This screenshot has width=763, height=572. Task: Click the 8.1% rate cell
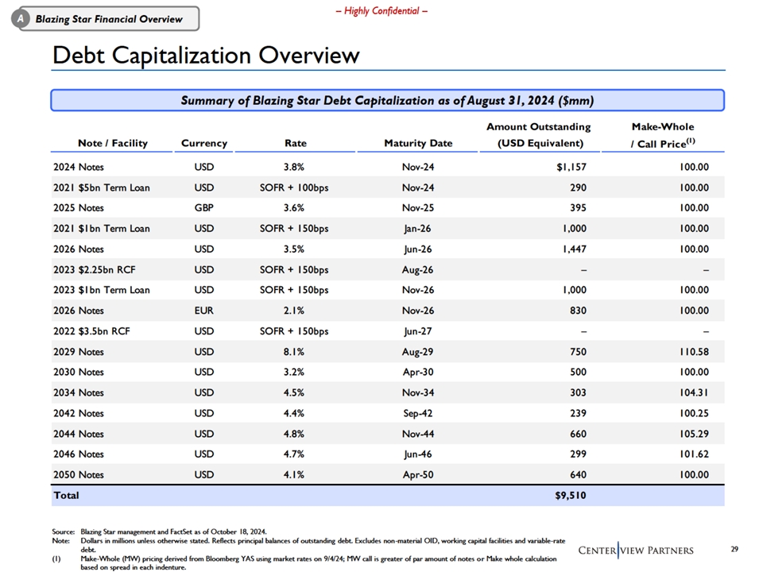click(295, 352)
